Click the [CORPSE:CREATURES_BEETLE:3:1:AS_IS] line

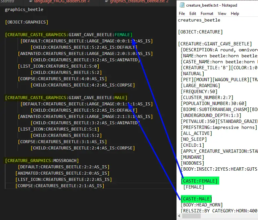[62, 142]
